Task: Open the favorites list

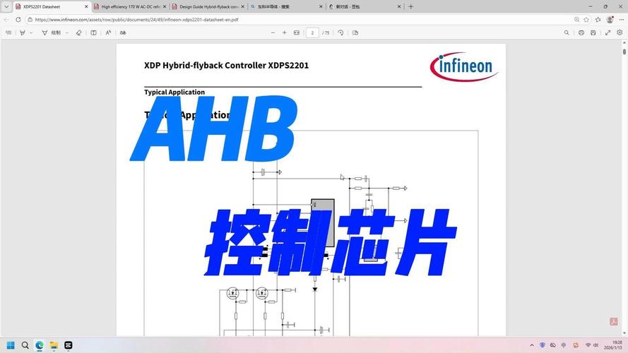Action: tap(598, 20)
